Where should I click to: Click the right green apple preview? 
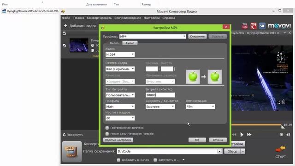(215, 77)
